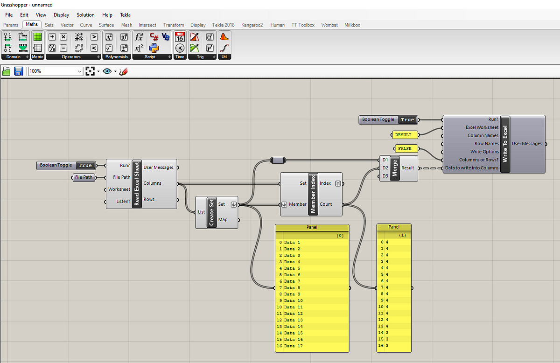Select the Power of 2 icon

[x=124, y=48]
